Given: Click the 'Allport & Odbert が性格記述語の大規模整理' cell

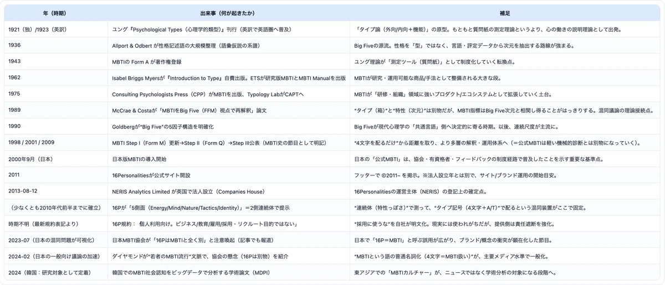Looking at the screenshot, I should pyautogui.click(x=228, y=45).
